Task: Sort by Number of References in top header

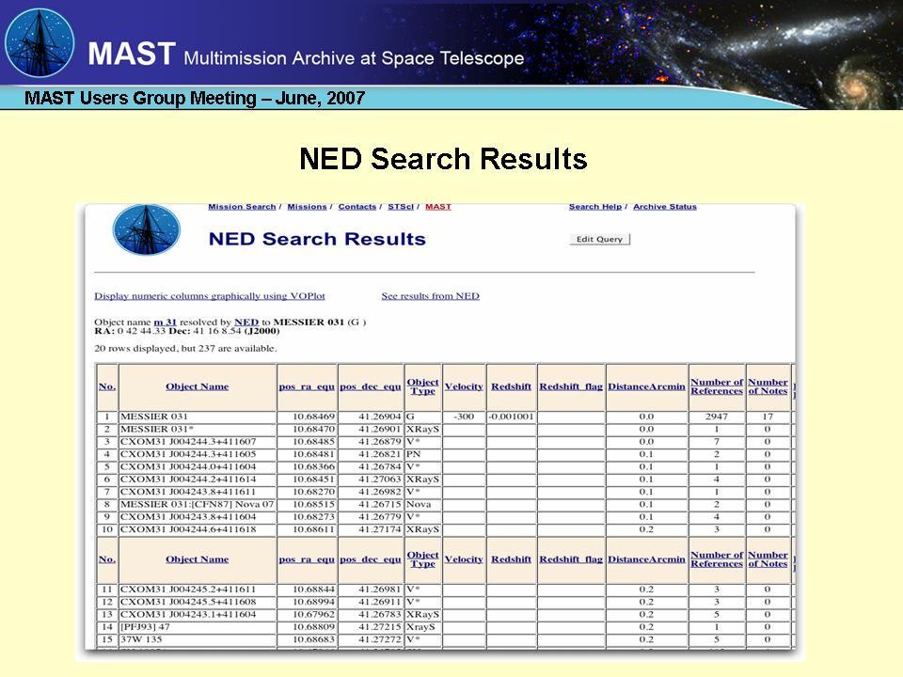Action: coord(717,386)
